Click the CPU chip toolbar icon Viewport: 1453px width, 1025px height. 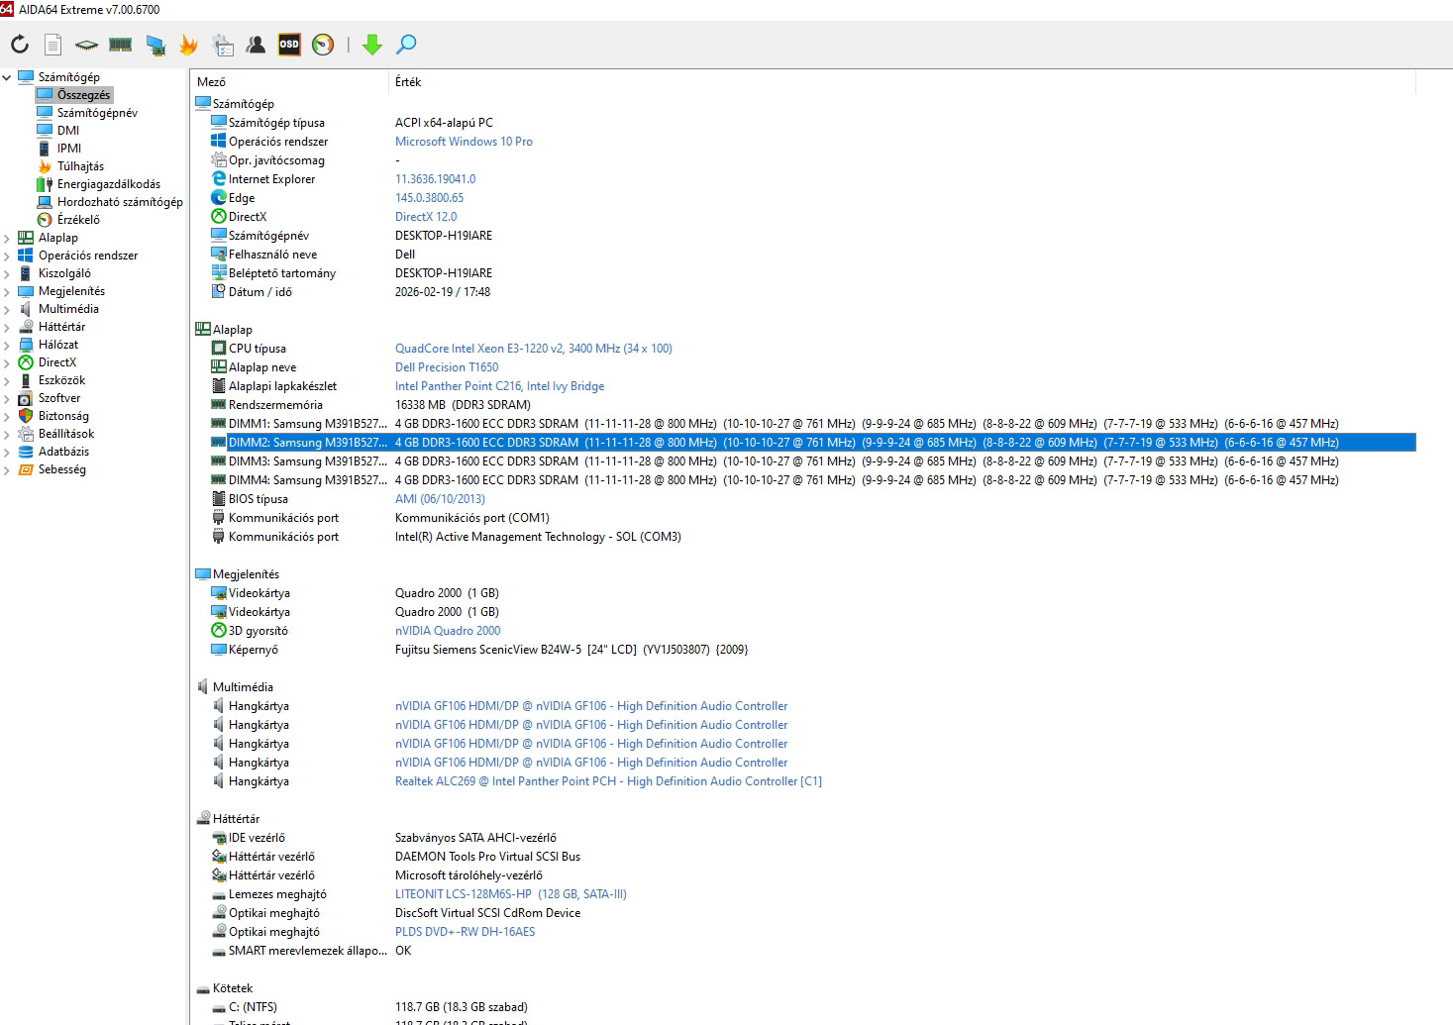[x=87, y=45]
